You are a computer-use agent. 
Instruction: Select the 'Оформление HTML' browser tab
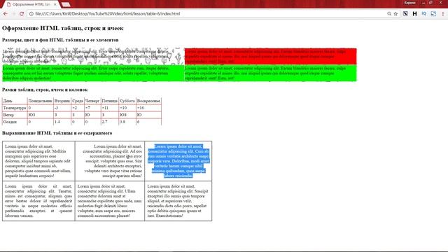tap(31, 5)
